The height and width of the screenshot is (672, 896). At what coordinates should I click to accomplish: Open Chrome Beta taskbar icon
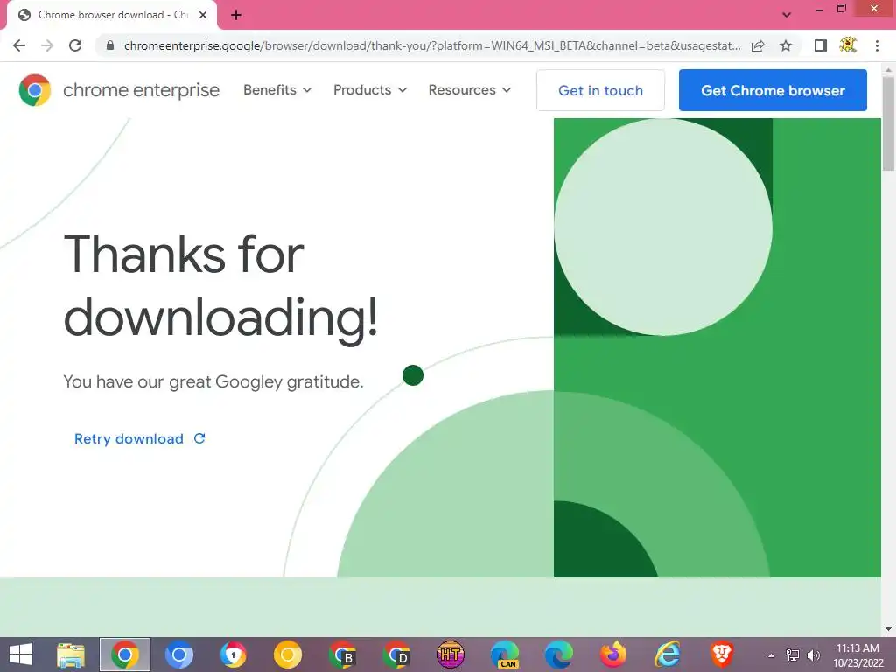342,654
